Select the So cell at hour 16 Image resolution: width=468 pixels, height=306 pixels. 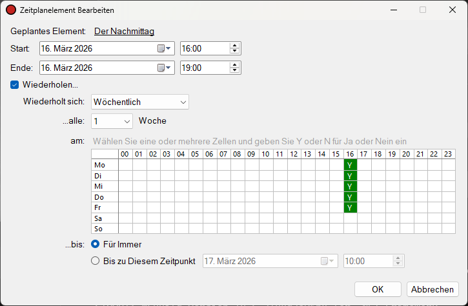351,229
